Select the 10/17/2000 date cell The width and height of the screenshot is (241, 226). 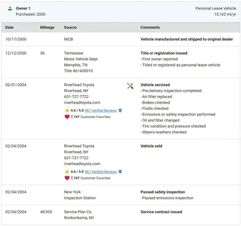(x=16, y=39)
